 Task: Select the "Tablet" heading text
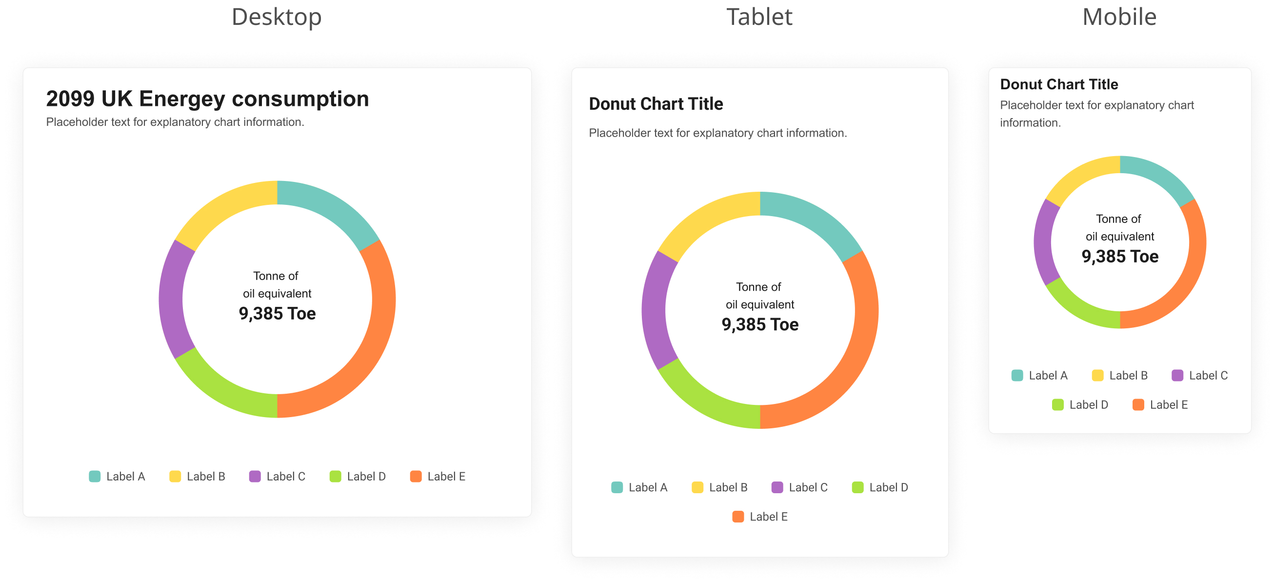[759, 17]
